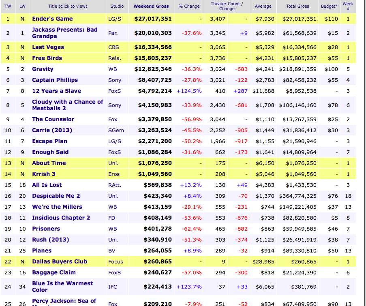Open the Despicable Me 2 link
The height and width of the screenshot is (306, 366).
56,196
